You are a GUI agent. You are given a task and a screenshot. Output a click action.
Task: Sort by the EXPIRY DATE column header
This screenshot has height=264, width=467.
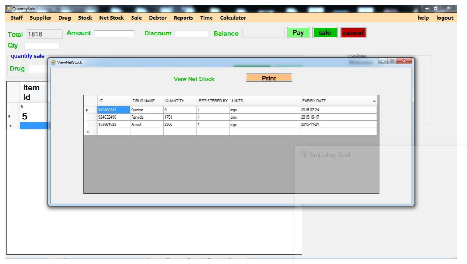(338, 101)
